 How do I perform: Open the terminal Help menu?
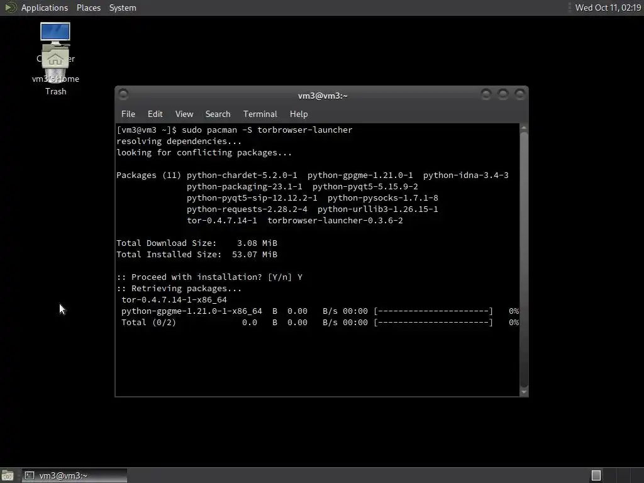click(299, 114)
